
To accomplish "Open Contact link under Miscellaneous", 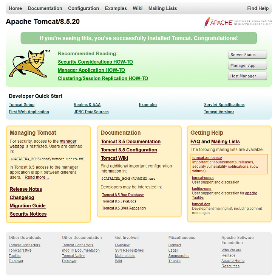I will click(175, 245).
